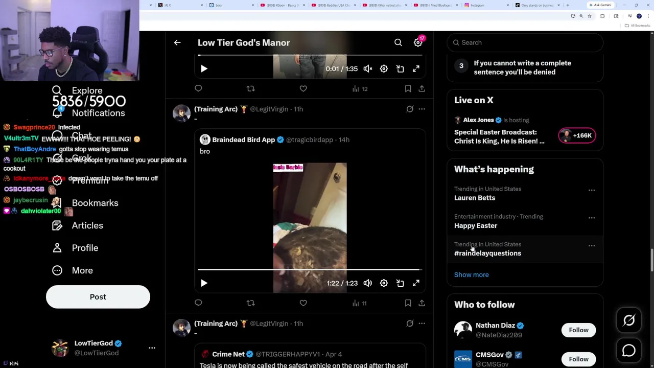Reply to the post with 11 views
654x368 pixels.
click(x=198, y=303)
